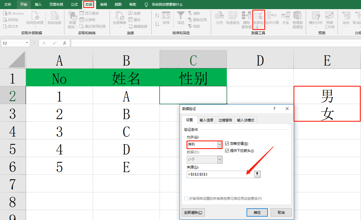This screenshot has height=220, width=361.
Task: Open the 文件 menu
Action: (8, 5)
